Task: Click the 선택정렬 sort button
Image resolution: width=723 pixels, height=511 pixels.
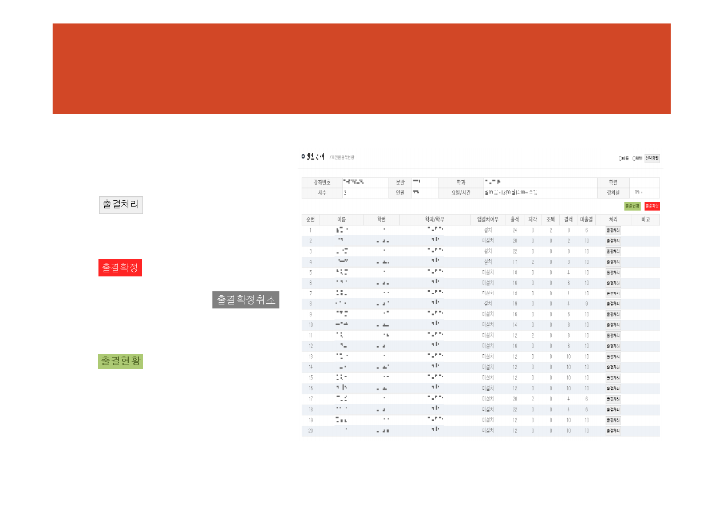Action: [652, 158]
